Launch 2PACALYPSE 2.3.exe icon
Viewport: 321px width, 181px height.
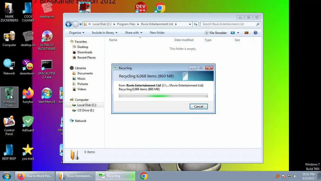tap(47, 69)
